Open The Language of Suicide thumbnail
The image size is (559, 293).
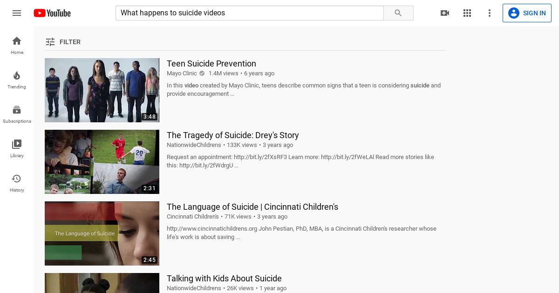(102, 233)
